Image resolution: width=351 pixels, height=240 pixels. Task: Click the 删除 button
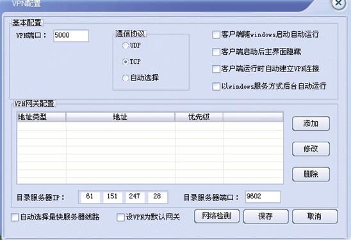click(311, 174)
